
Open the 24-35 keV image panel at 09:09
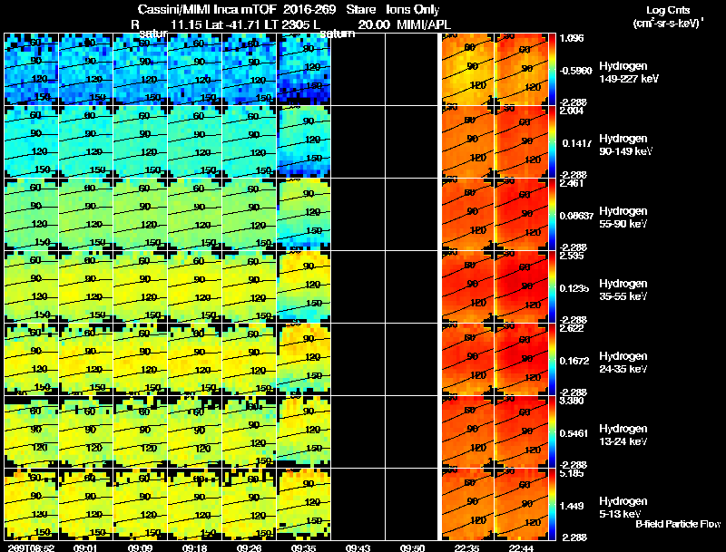tap(140, 360)
